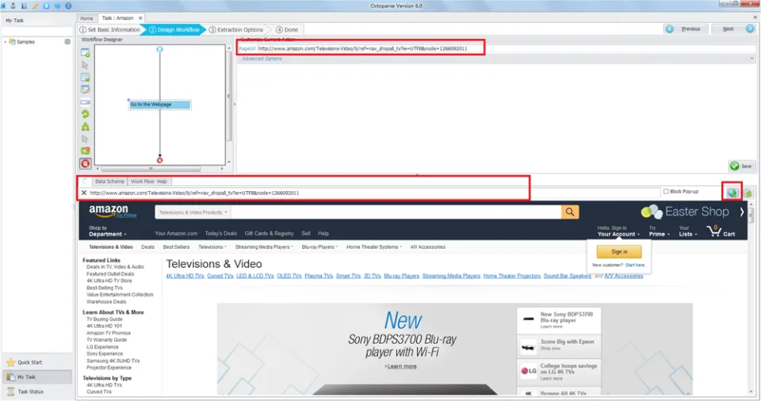761x401 pixels.
Task: Click the blue start node in workflow
Action: coord(159,49)
